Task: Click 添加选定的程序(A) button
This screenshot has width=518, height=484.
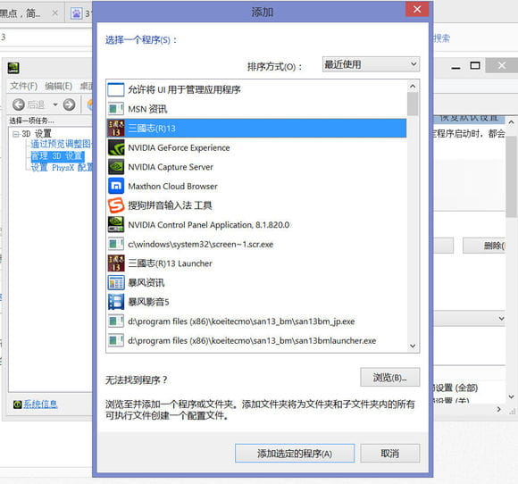Action: click(295, 454)
